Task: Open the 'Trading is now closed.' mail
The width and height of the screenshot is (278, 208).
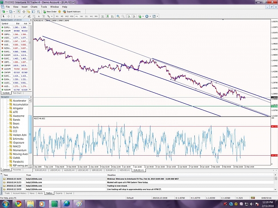Action: 116,186
